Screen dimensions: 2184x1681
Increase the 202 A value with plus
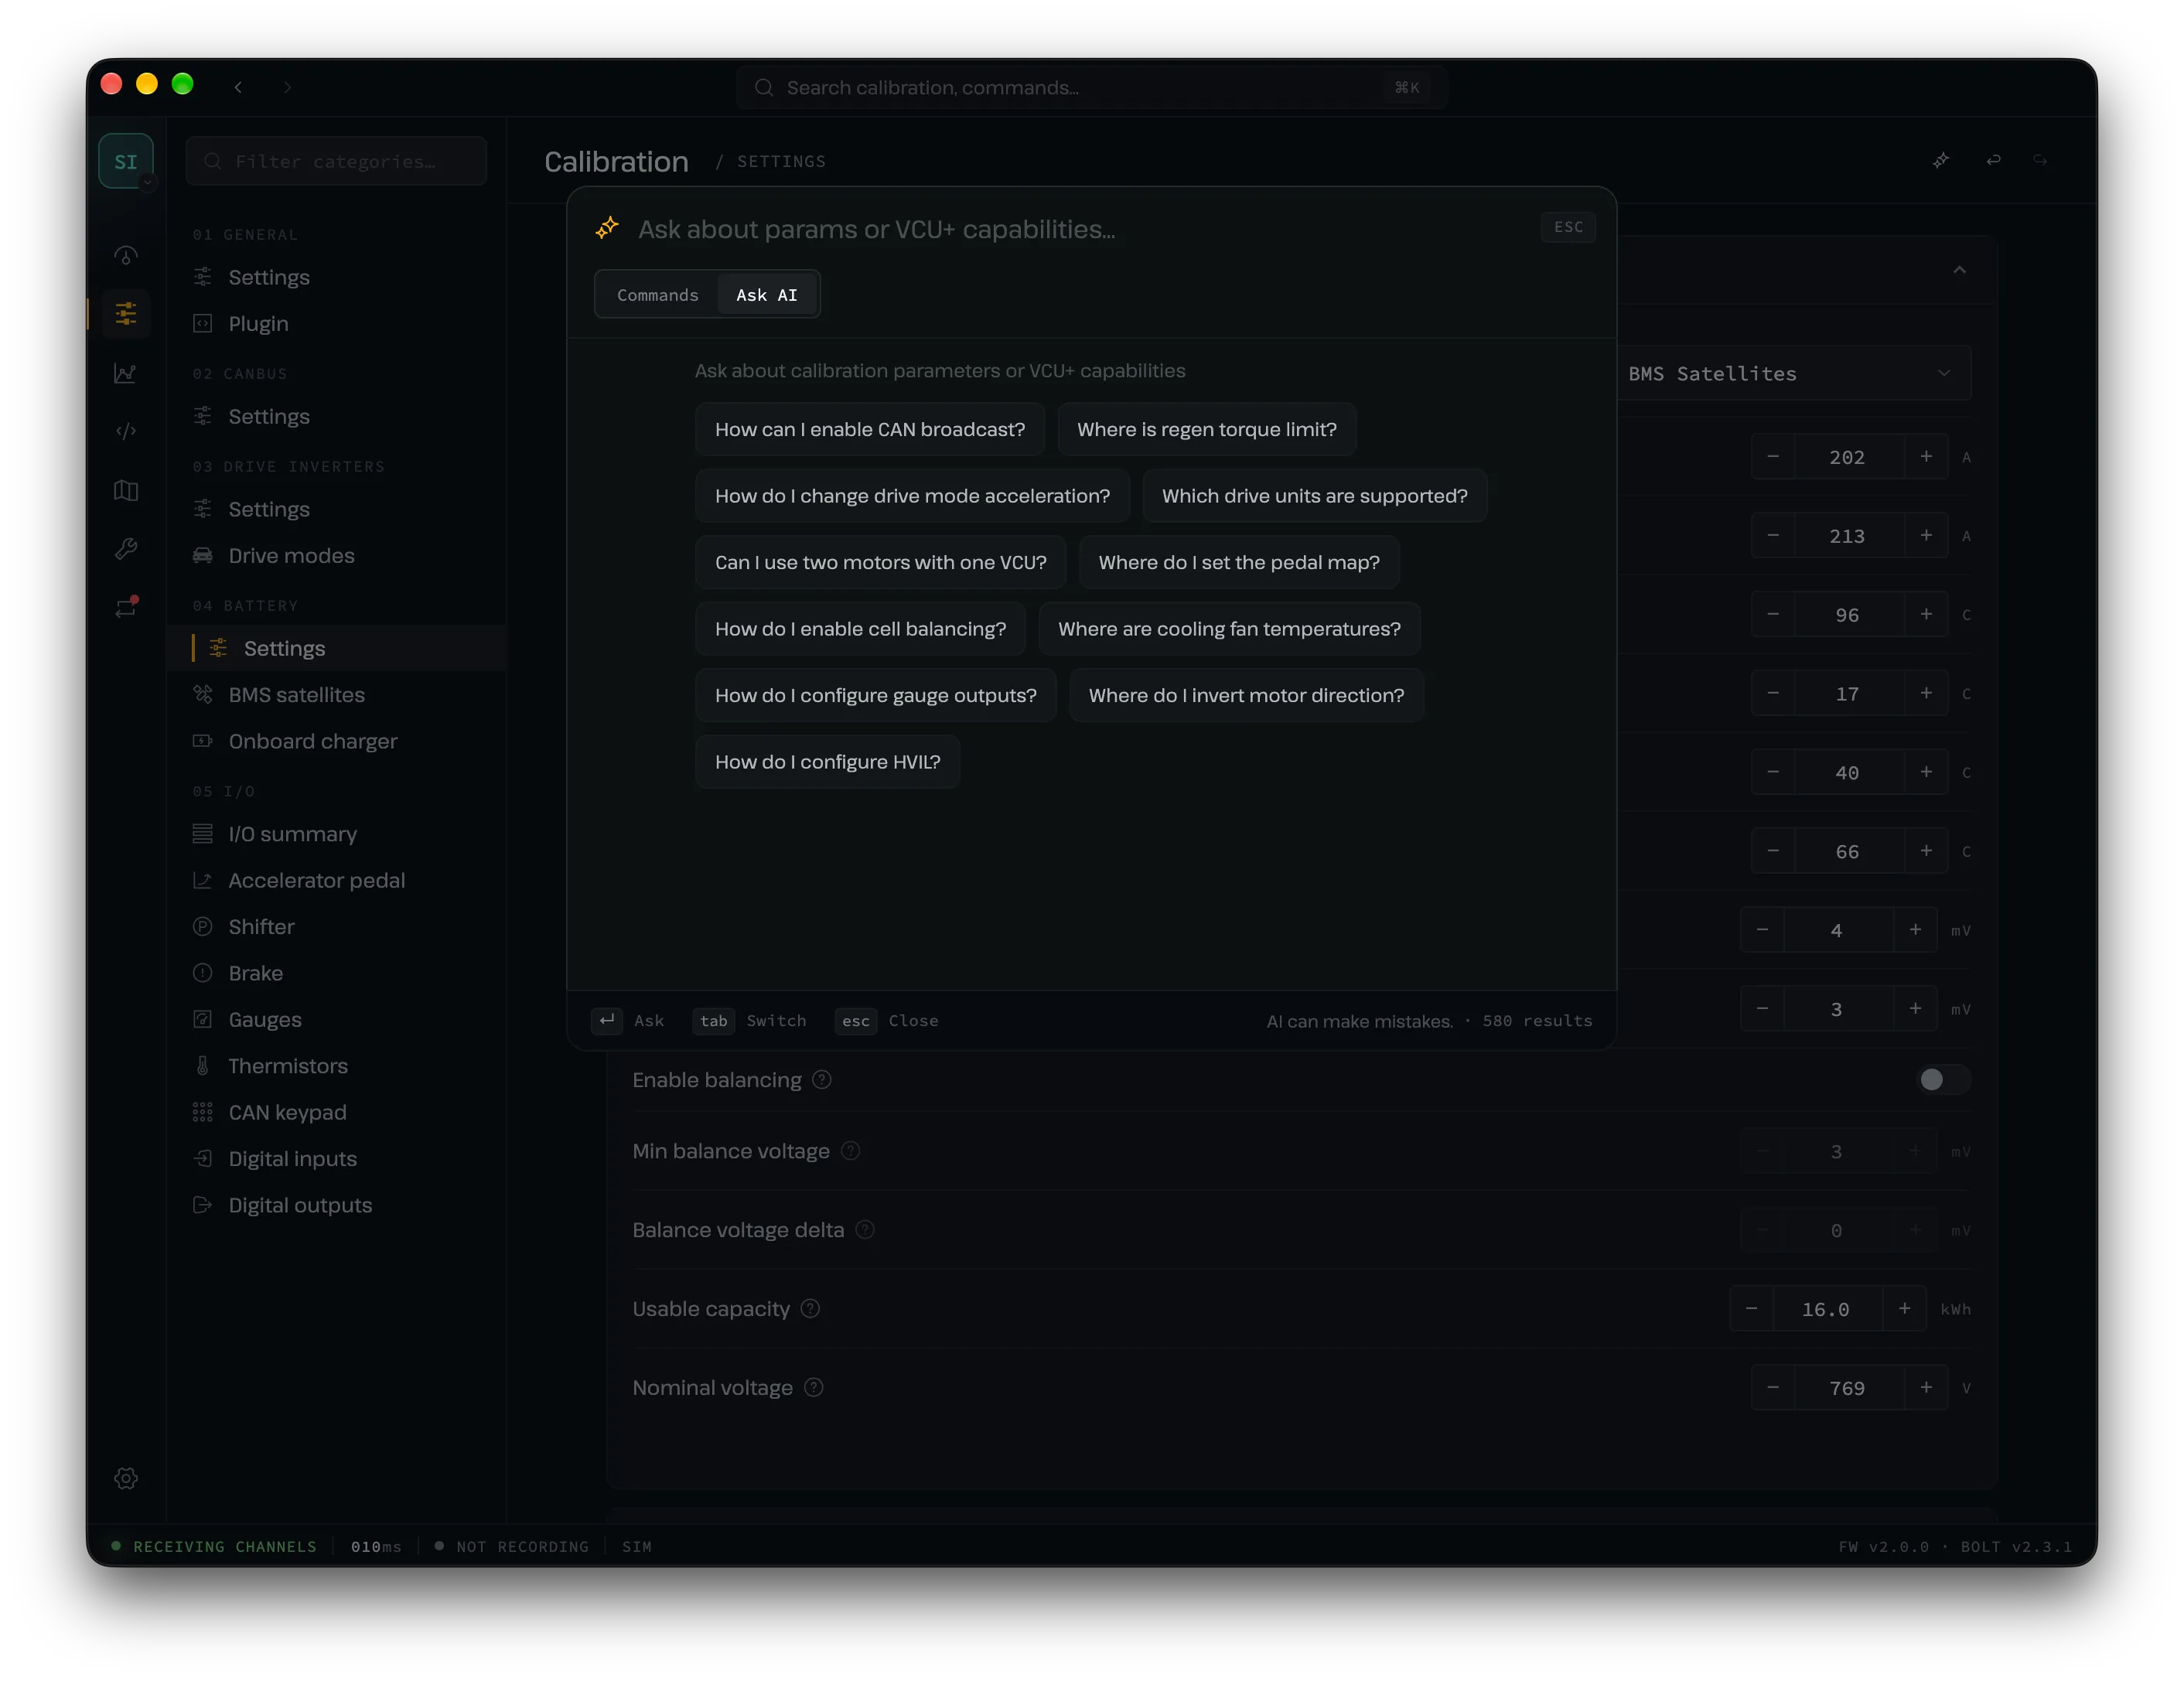(x=1926, y=457)
